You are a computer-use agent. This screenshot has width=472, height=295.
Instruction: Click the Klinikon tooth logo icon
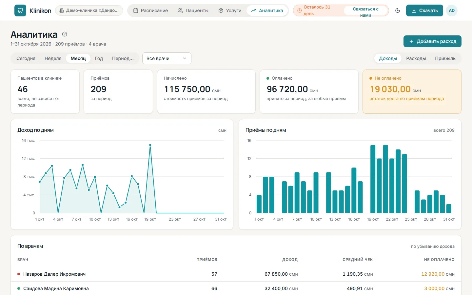(x=20, y=10)
